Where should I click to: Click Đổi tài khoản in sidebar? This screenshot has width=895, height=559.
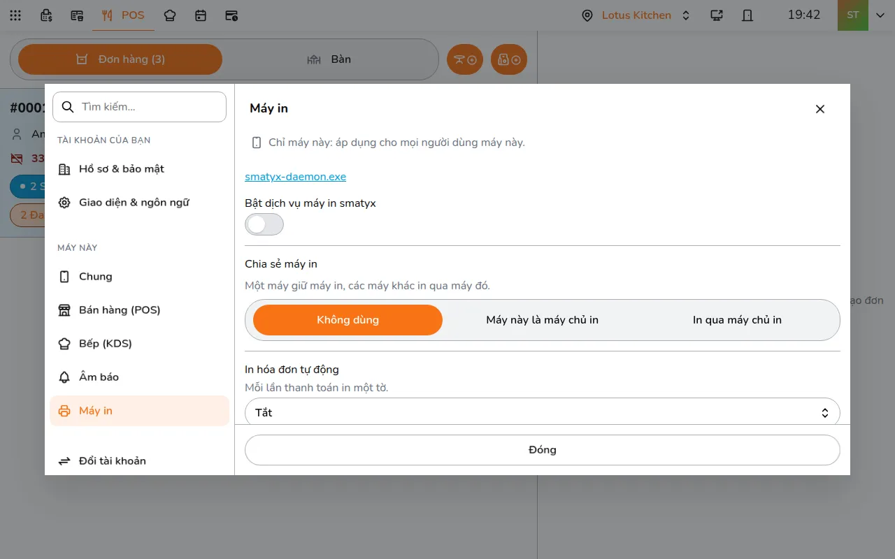[140, 461]
